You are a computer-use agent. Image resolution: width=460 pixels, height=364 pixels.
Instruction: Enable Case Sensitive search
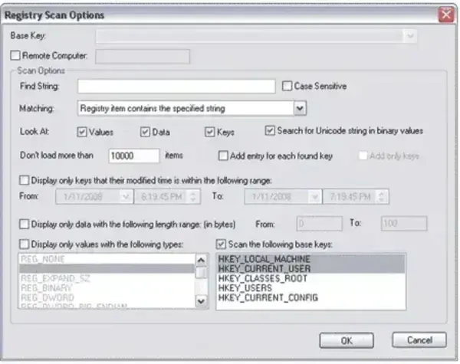pyautogui.click(x=287, y=86)
